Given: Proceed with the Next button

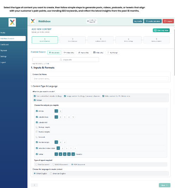Looking at the screenshot, I should tap(164, 185).
